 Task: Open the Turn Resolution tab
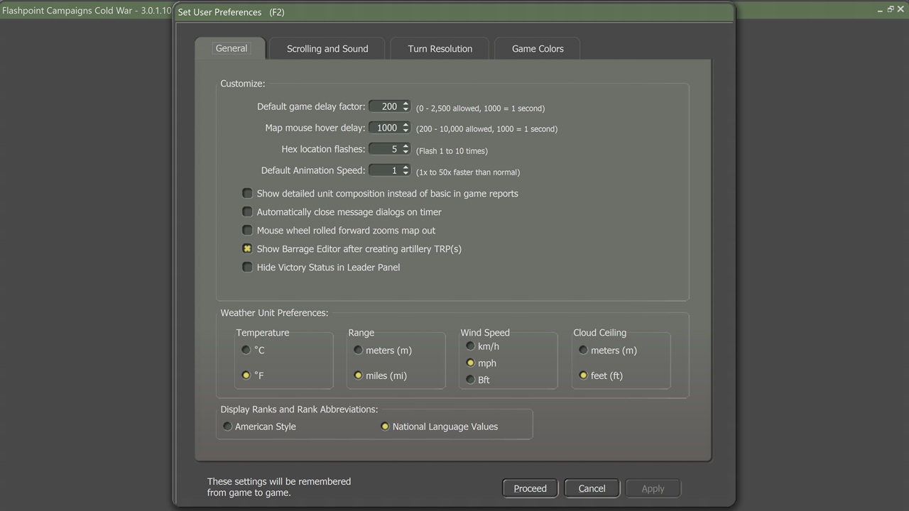tap(440, 49)
